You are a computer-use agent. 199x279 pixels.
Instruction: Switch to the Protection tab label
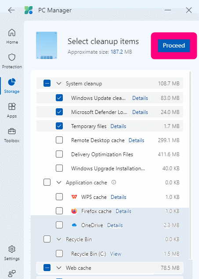(x=12, y=67)
